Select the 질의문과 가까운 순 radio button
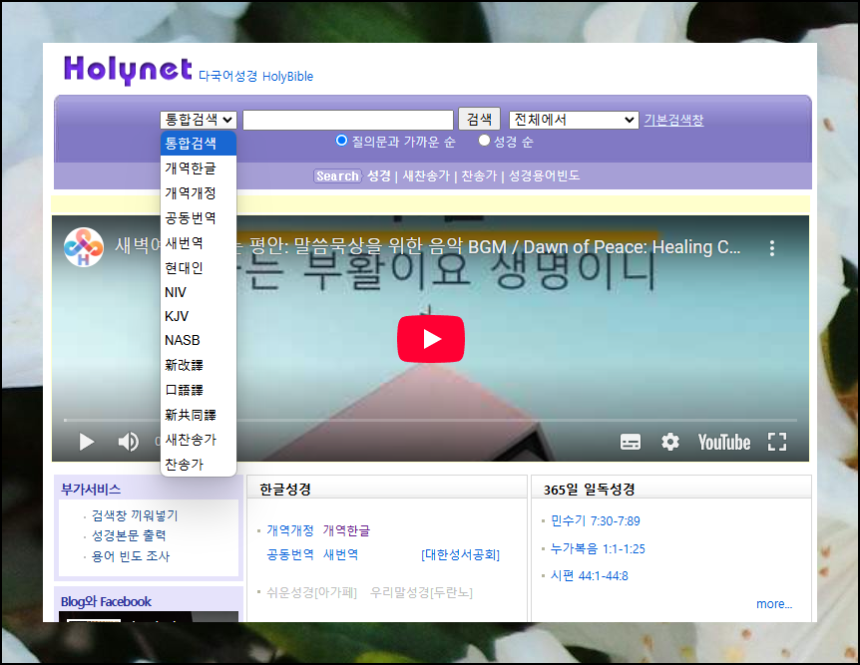 341,141
